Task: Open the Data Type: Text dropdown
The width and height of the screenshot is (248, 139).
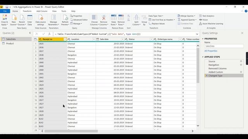Action: click(x=156, y=16)
